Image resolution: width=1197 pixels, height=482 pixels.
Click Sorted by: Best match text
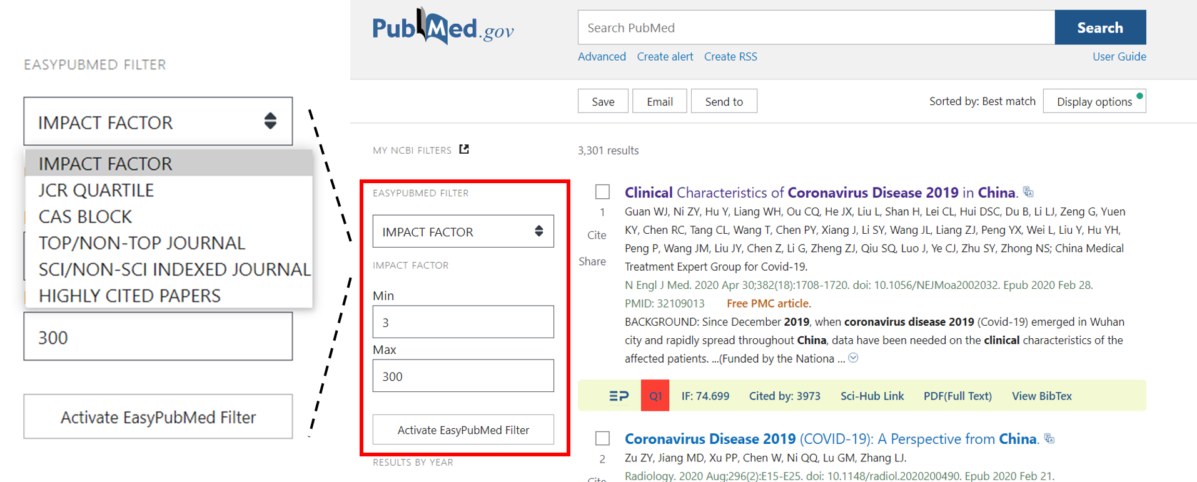tap(982, 101)
